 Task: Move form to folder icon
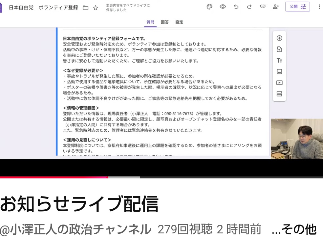point(85,8)
